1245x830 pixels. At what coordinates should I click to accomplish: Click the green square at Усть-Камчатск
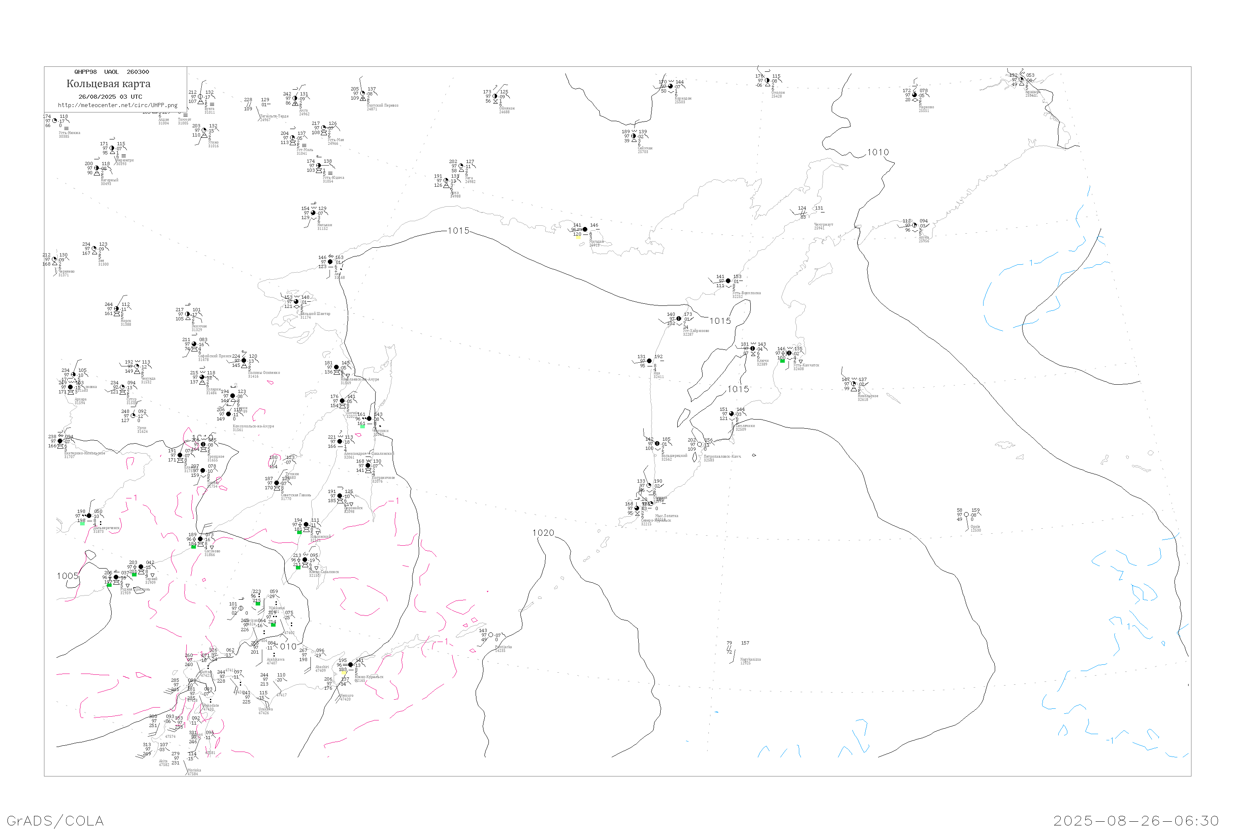click(782, 361)
